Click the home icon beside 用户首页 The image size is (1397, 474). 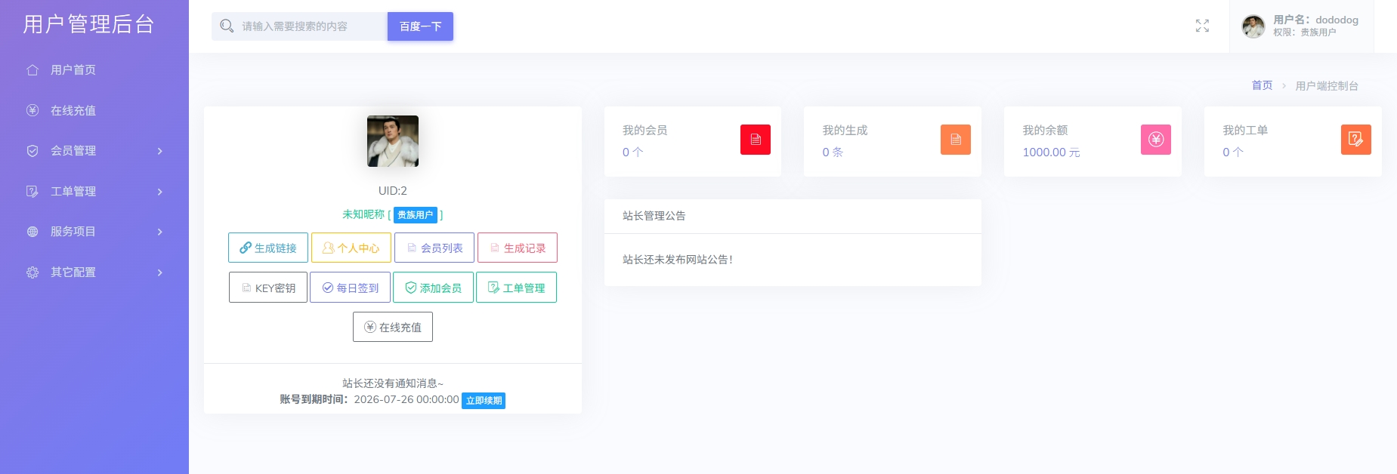[32, 70]
